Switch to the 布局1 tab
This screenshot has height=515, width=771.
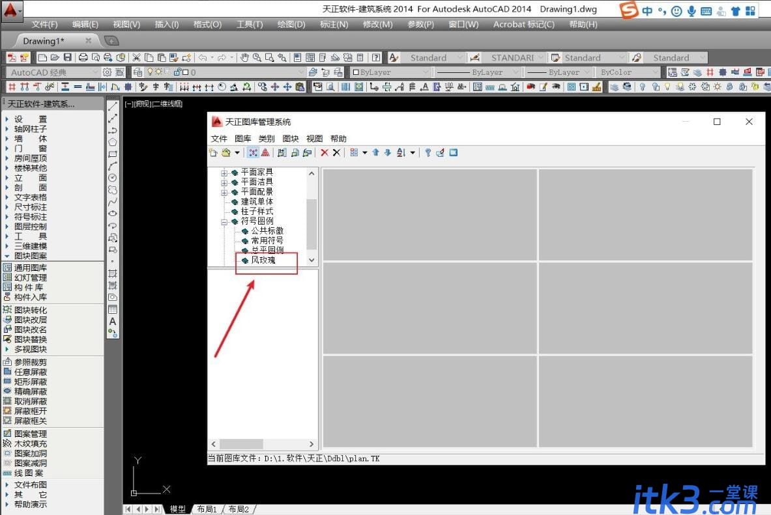tap(207, 509)
